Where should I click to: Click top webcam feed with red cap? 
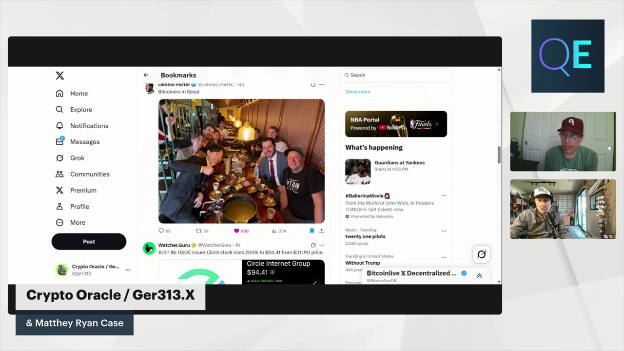point(563,141)
